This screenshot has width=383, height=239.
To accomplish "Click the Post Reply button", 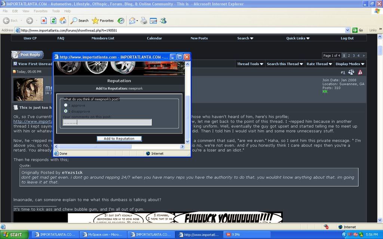I will (27, 55).
